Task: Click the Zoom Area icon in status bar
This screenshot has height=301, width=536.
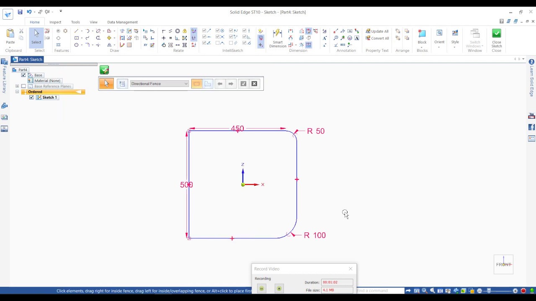Action: coord(417,291)
